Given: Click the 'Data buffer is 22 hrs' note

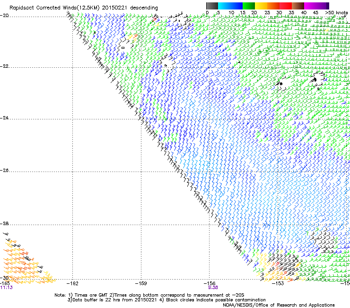Looking at the screenshot, I should click(166, 300).
